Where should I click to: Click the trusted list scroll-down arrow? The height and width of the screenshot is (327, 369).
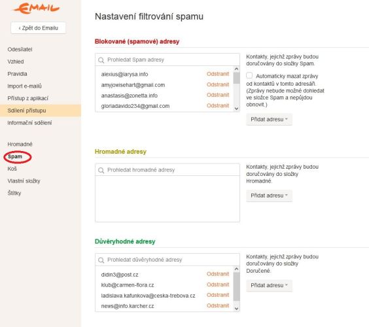point(236,309)
